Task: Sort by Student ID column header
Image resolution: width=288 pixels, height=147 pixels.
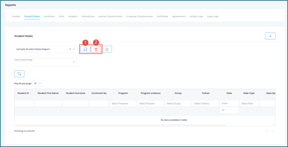Action: 24,93
